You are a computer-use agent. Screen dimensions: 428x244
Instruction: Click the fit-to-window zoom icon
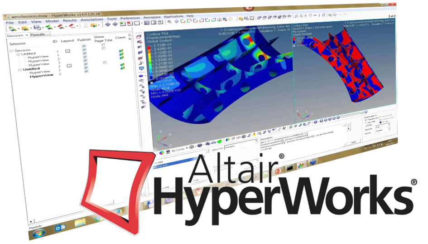(297, 16)
